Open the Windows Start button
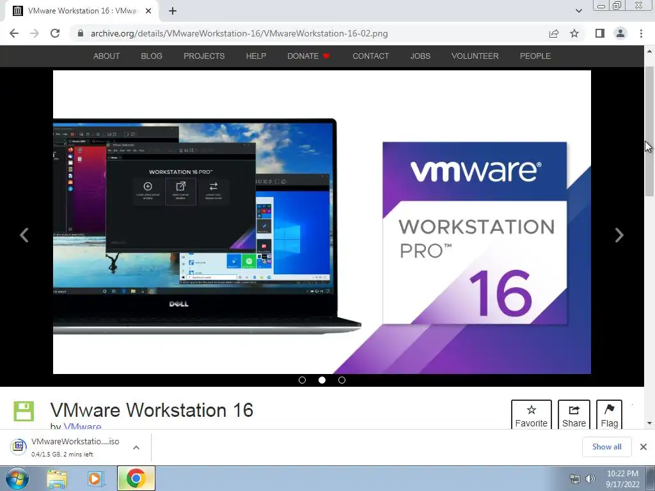Screen dimensions: 655x491 point(17,478)
